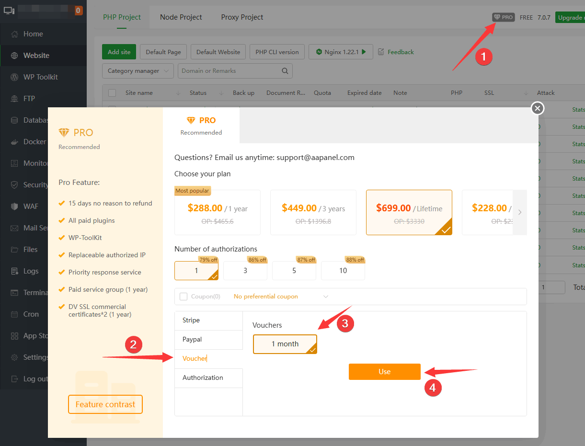
Task: Switch to Proxy Project tab
Action: coord(242,17)
